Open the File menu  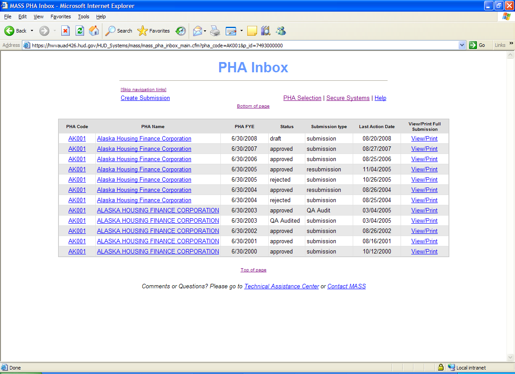tap(8, 17)
